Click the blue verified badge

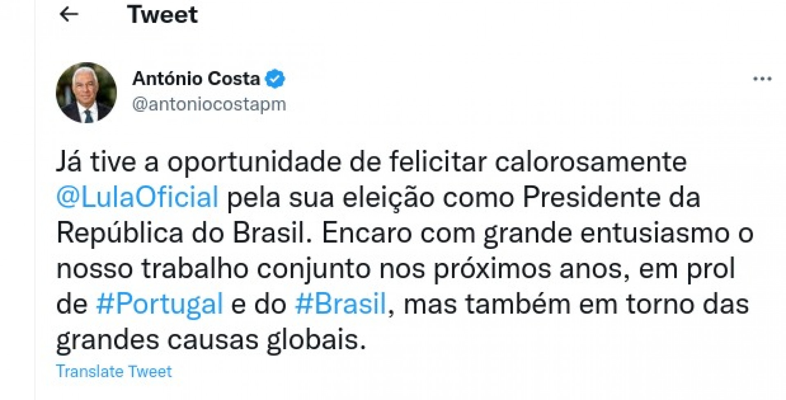pos(275,79)
